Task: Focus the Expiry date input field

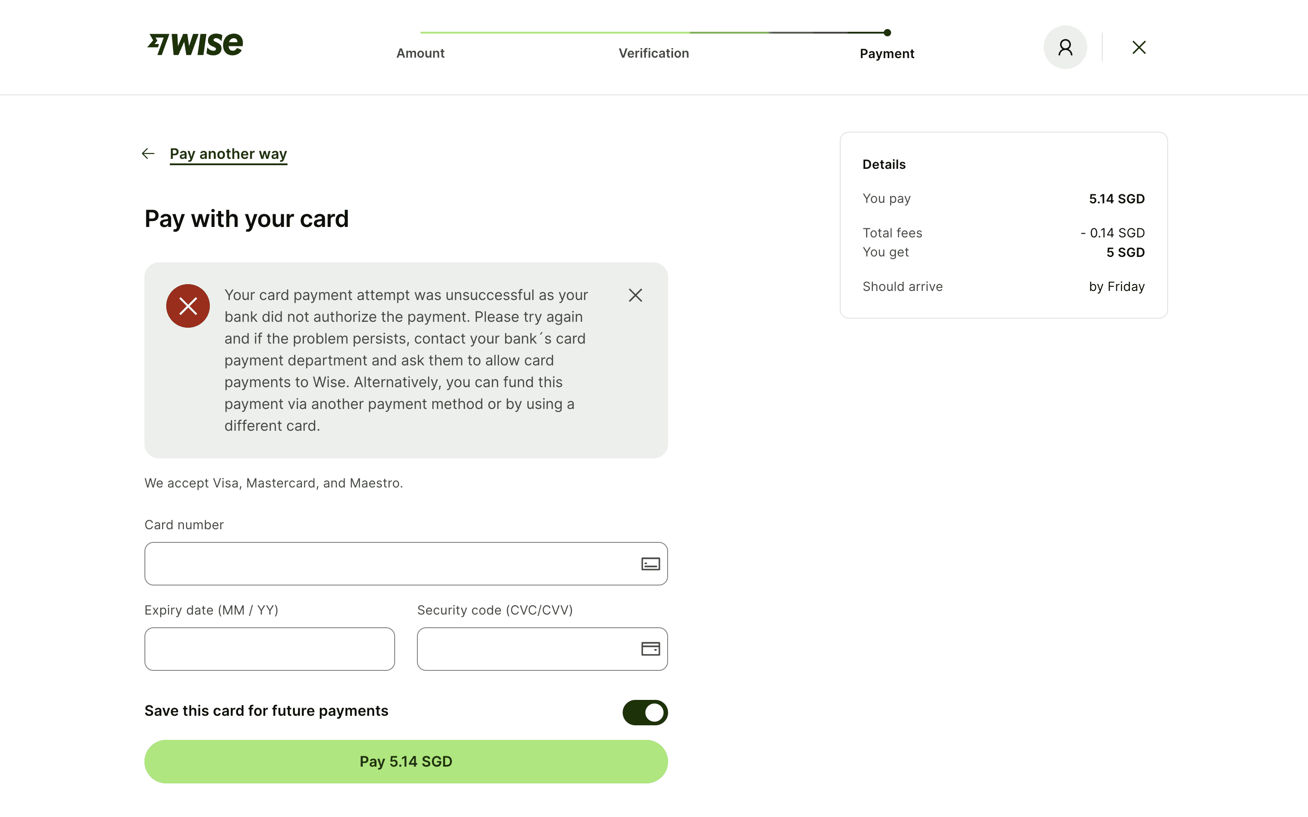Action: coord(269,649)
